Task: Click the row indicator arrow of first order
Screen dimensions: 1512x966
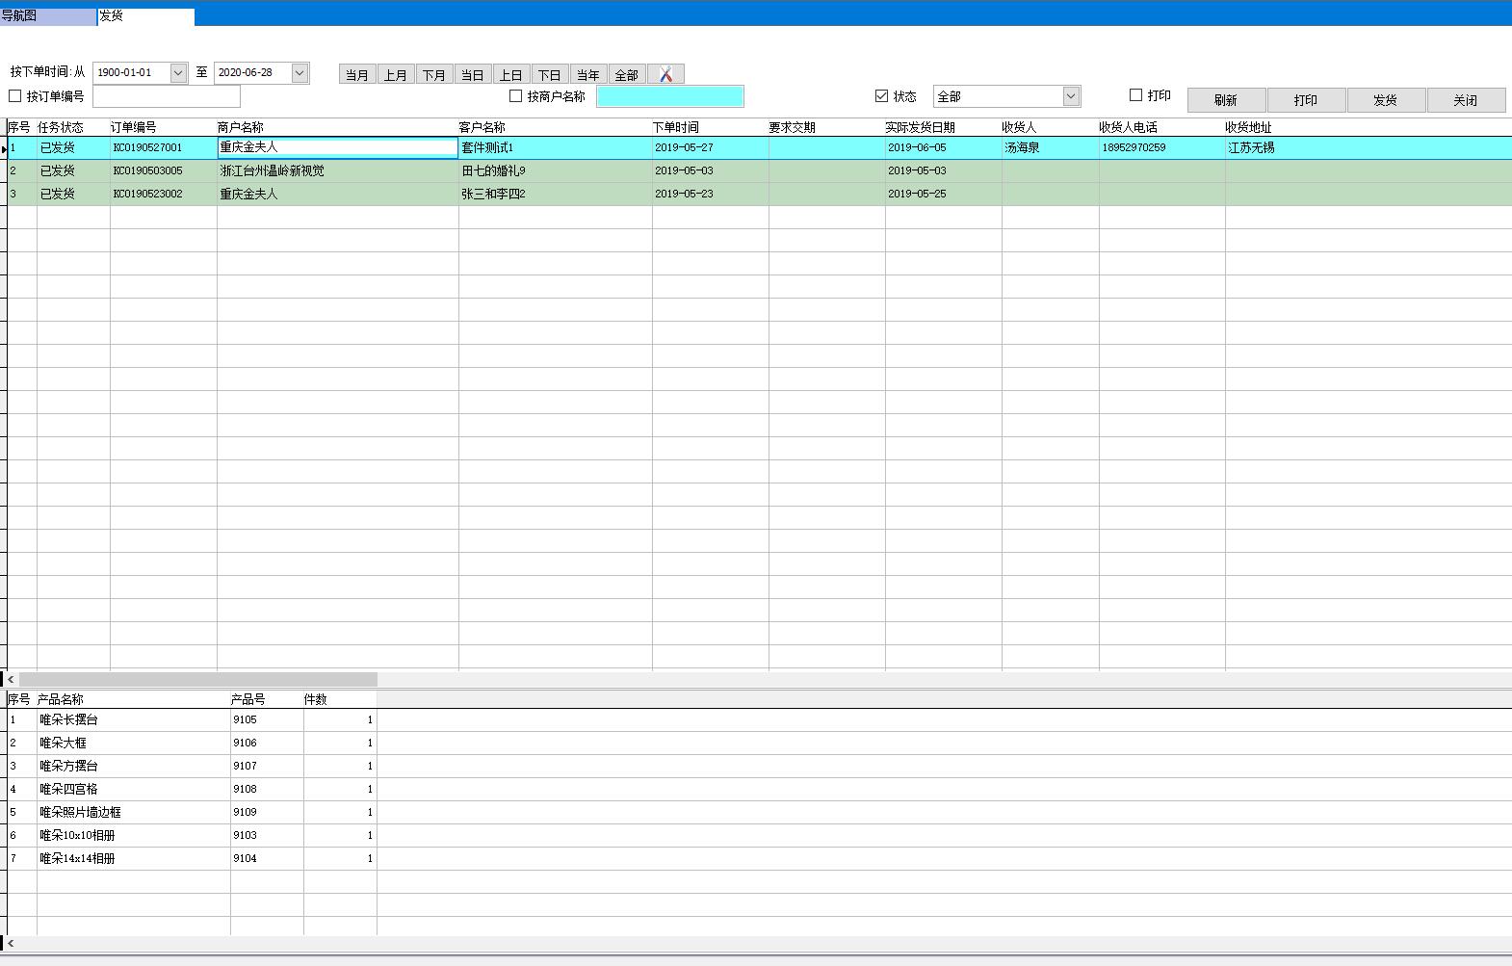Action: coord(4,148)
